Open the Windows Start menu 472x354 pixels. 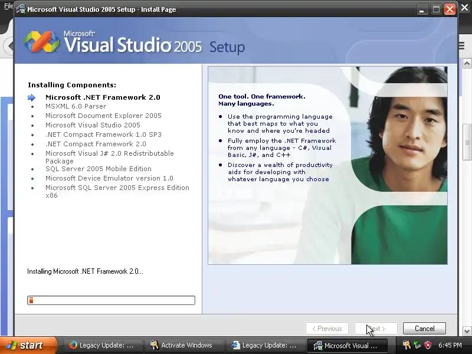tap(28, 345)
